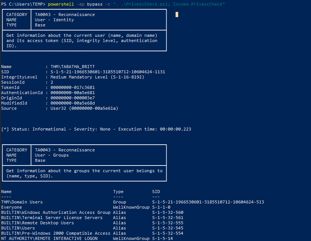Click the User - Identity name cell
The image size is (311, 241).
click(x=54, y=20)
